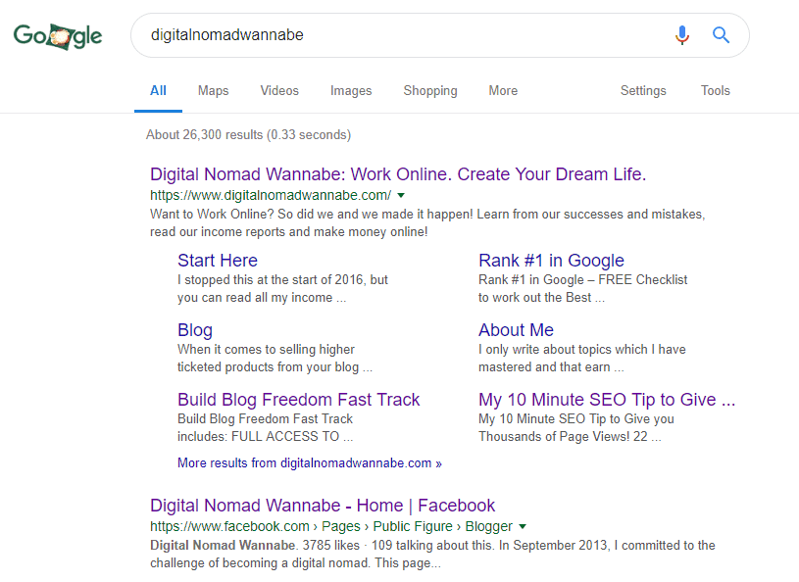Click the magnifying glass search icon
The height and width of the screenshot is (582, 799).
[x=721, y=35]
